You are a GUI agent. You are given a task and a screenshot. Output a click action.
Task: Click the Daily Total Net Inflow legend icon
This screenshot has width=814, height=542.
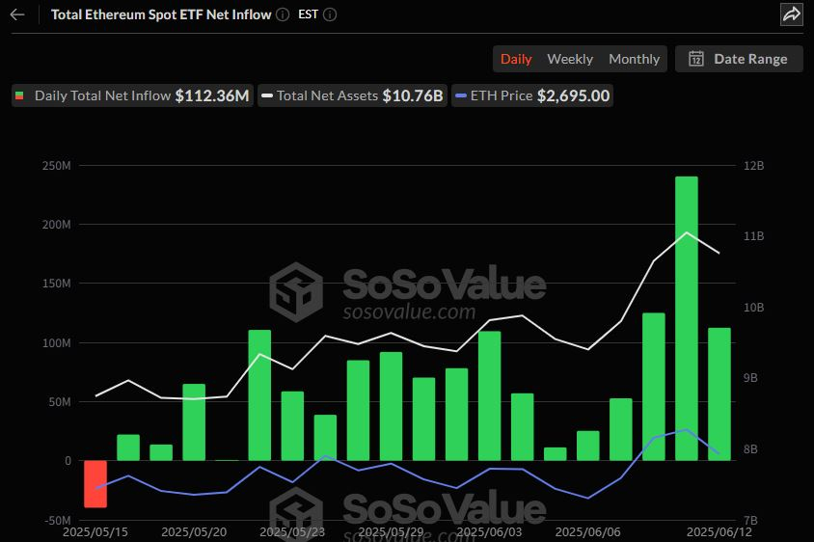coord(19,95)
